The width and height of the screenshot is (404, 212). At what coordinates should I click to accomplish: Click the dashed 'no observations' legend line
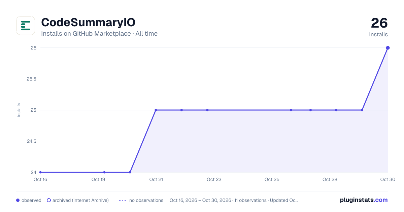coord(123,200)
